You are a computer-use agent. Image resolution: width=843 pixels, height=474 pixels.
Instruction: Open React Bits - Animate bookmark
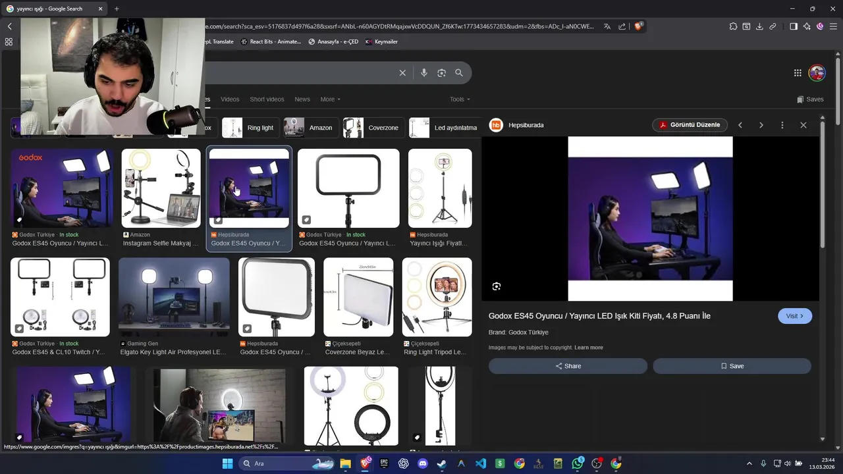[x=271, y=41]
